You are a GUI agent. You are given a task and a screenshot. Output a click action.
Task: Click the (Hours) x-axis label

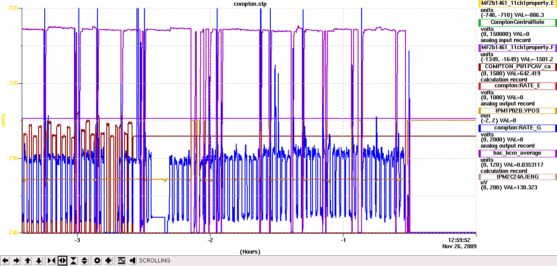(x=250, y=252)
